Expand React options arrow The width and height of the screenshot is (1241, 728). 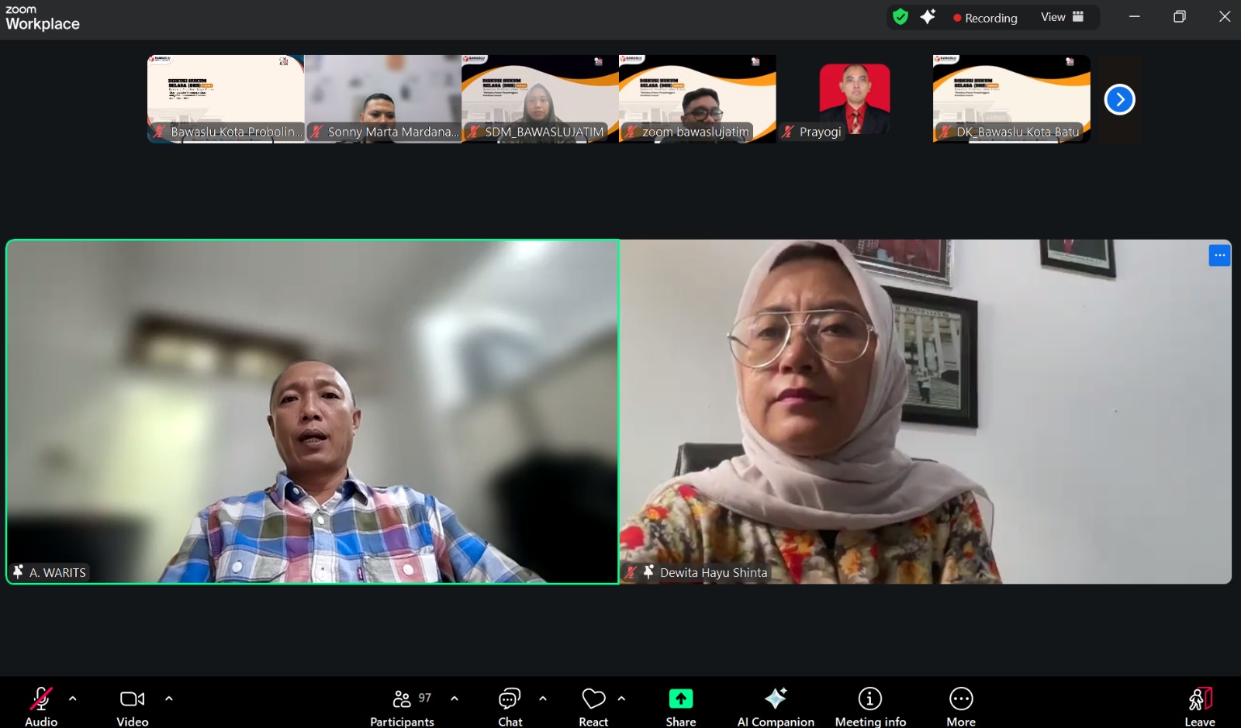[x=621, y=699]
